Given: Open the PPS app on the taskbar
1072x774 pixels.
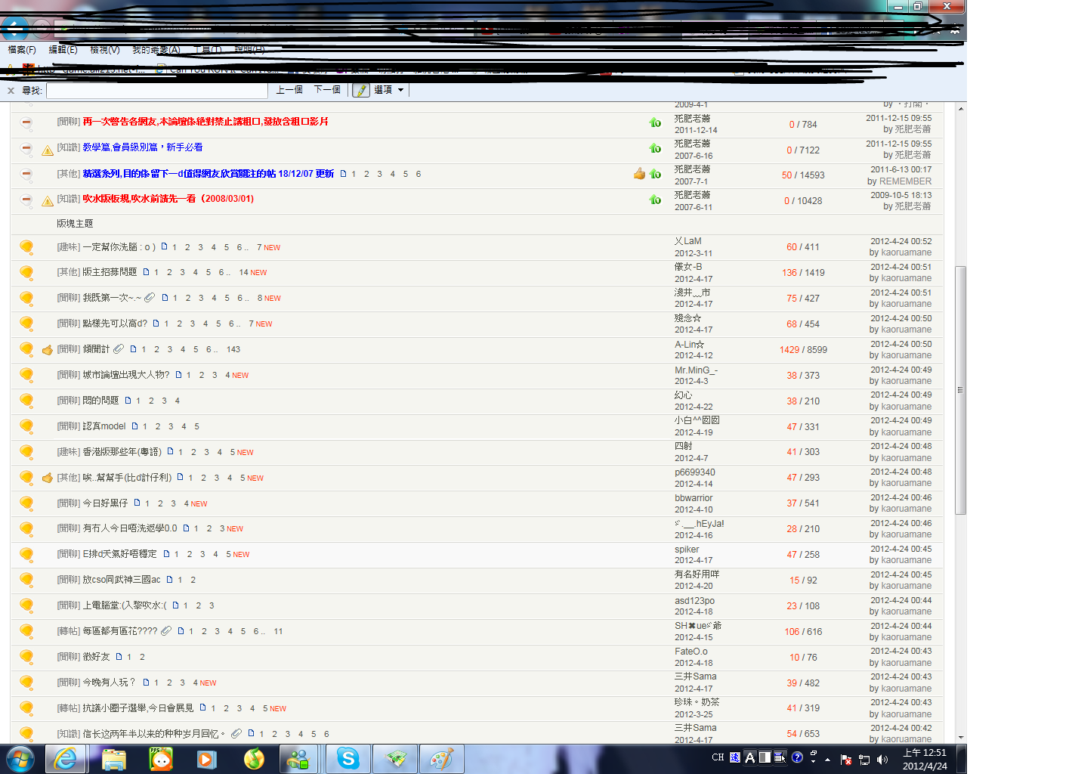Looking at the screenshot, I should 161,758.
